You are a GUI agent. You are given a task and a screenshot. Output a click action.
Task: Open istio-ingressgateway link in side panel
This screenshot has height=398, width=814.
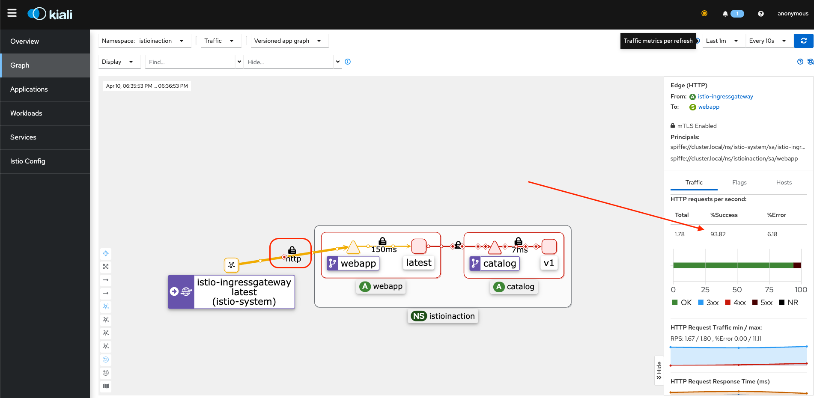click(725, 96)
